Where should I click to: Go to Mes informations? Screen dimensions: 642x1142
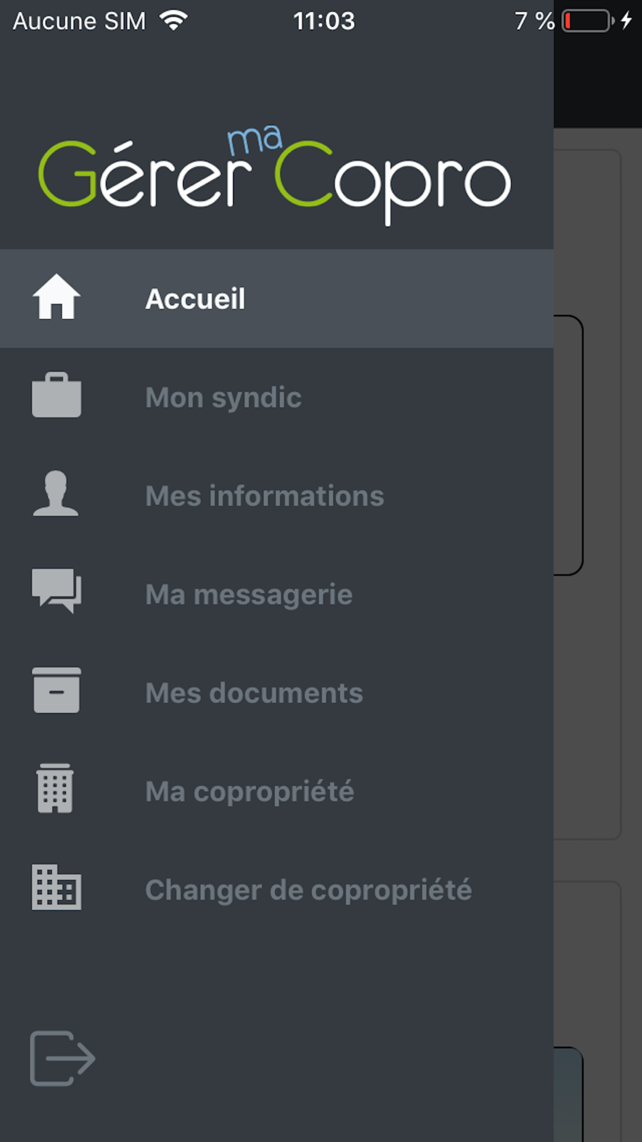(265, 496)
